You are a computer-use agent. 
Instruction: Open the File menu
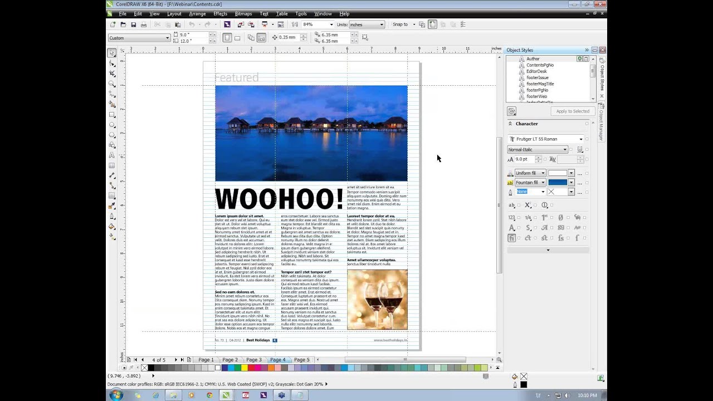pos(123,13)
